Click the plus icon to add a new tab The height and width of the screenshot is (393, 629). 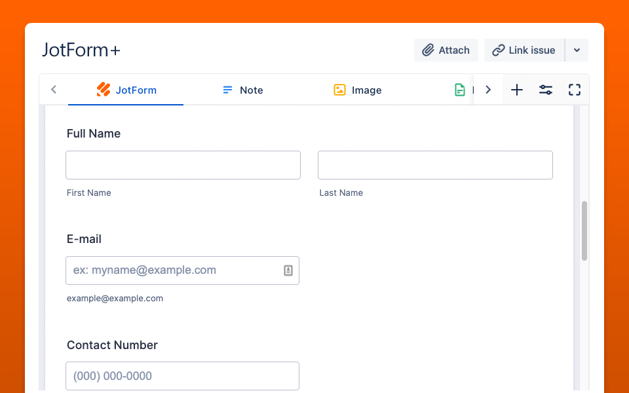pos(517,90)
